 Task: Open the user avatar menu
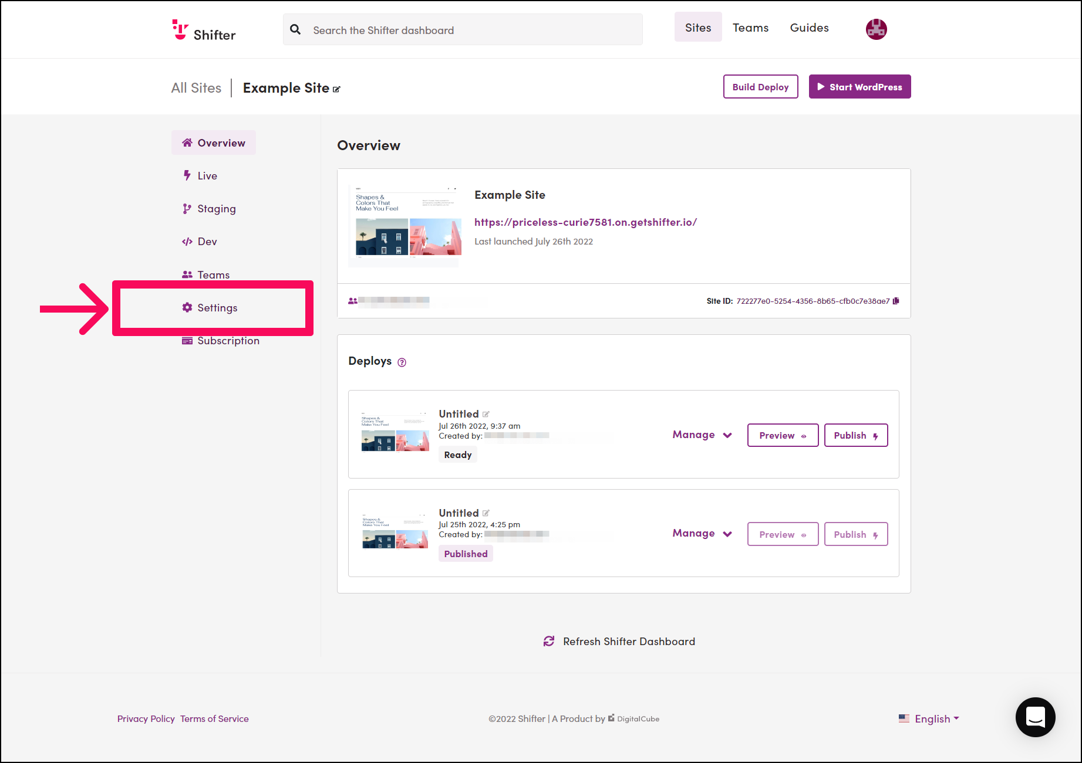tap(876, 29)
